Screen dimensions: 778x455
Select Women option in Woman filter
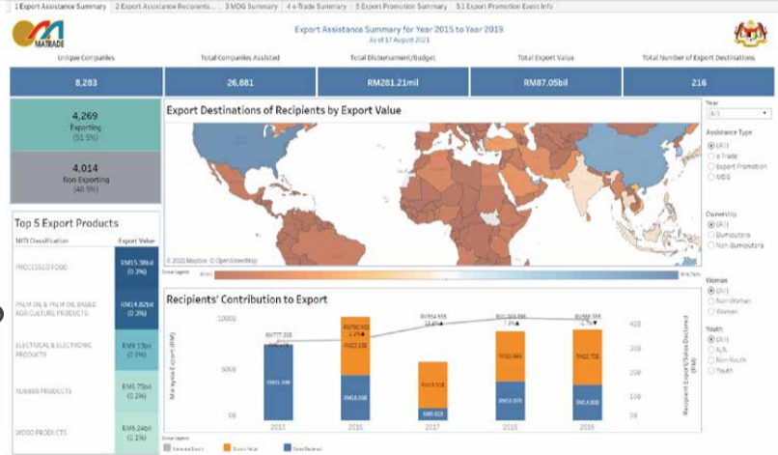711,310
